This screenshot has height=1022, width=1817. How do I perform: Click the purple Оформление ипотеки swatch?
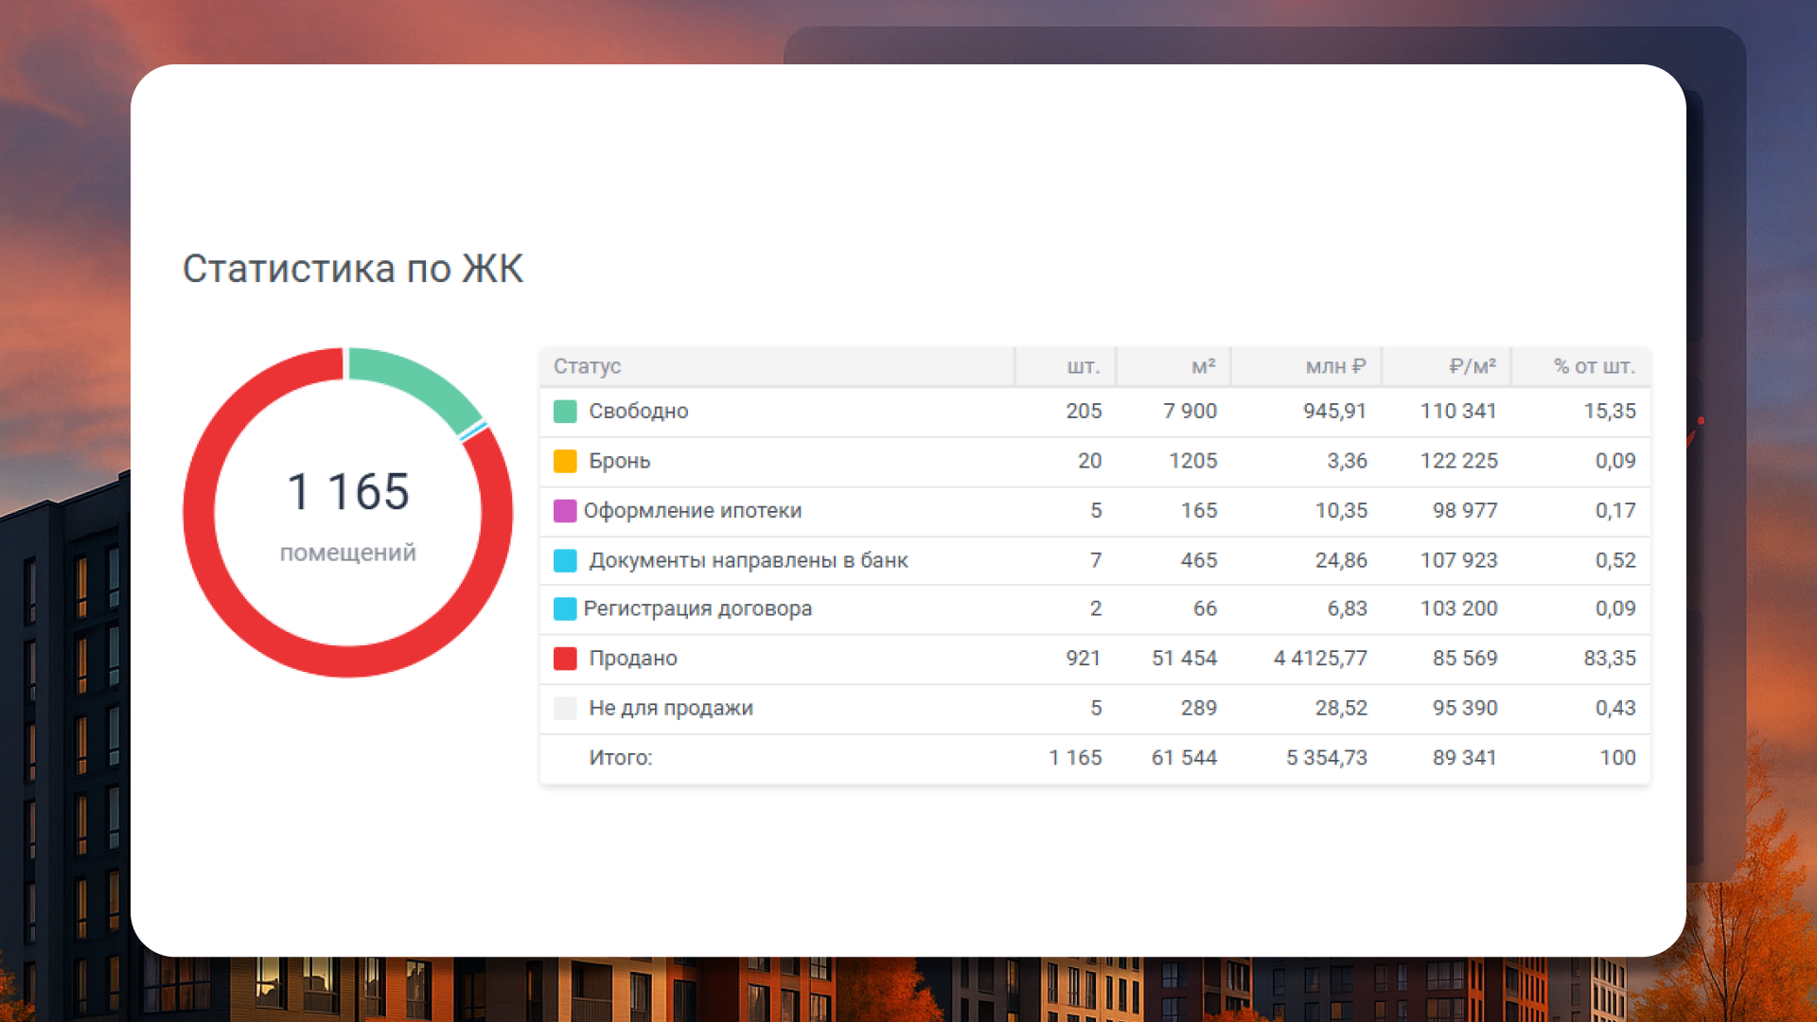point(565,511)
